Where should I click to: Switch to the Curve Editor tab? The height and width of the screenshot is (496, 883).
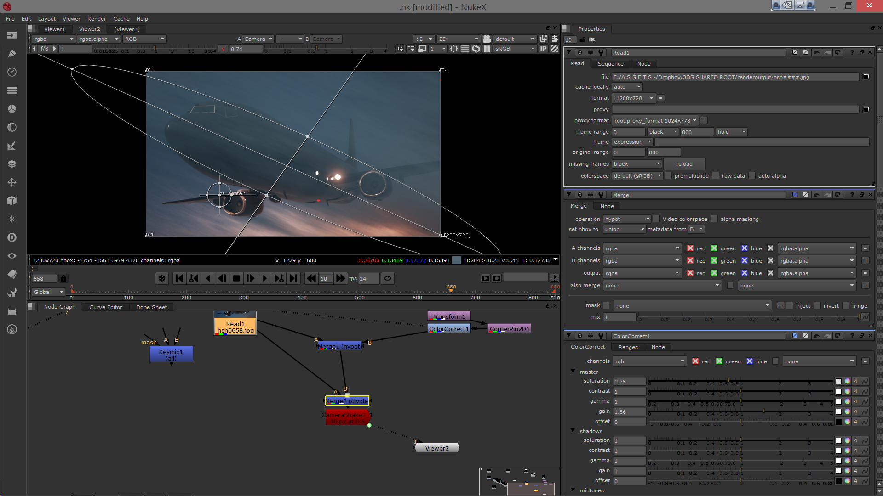tap(106, 307)
